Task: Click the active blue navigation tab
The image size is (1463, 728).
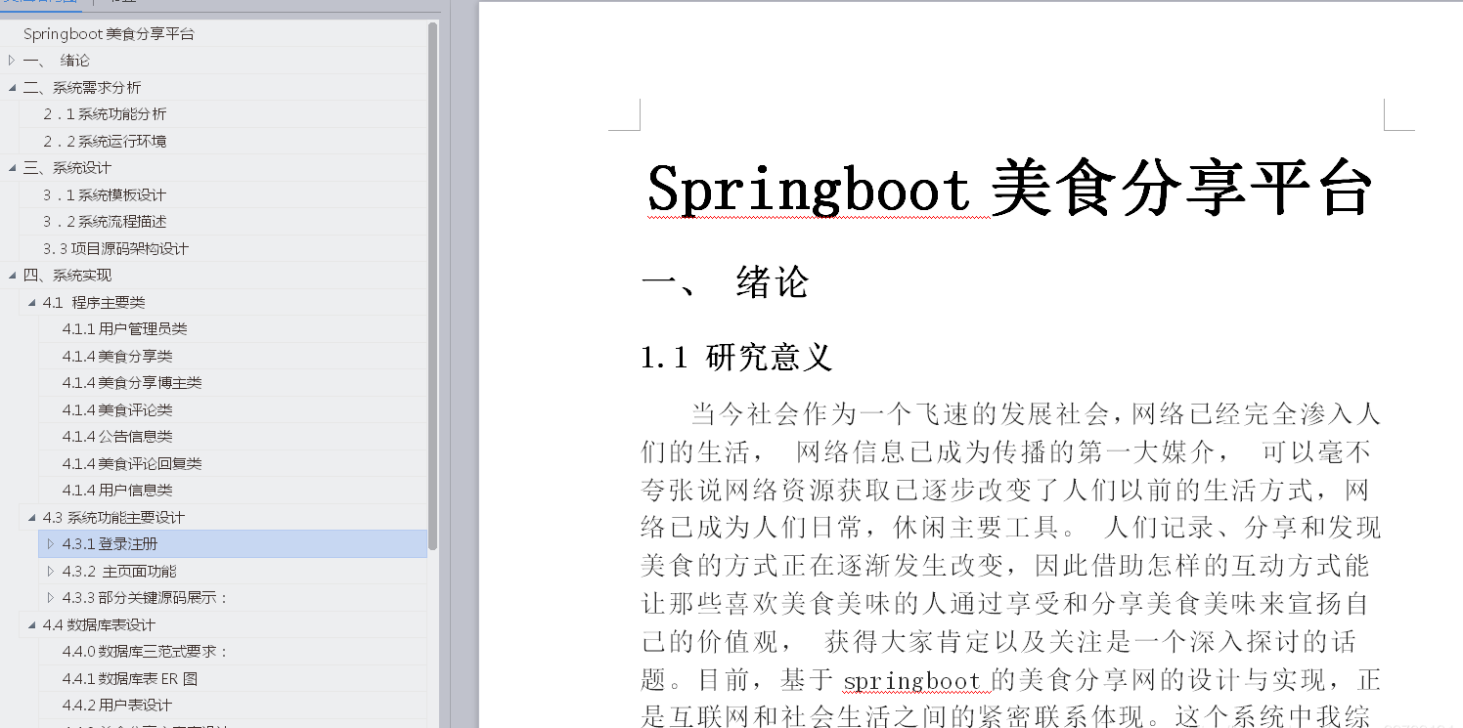Action: click(x=39, y=3)
